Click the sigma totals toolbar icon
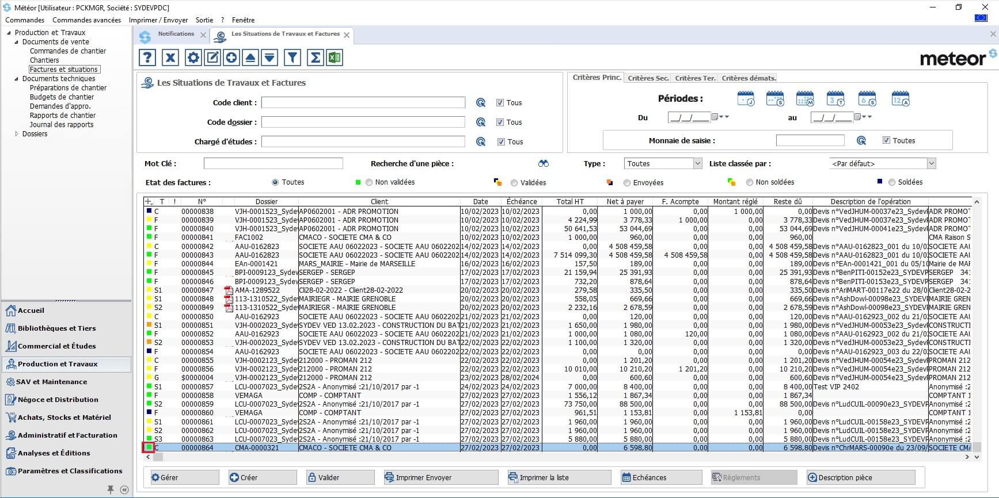999x498 pixels. click(x=315, y=58)
